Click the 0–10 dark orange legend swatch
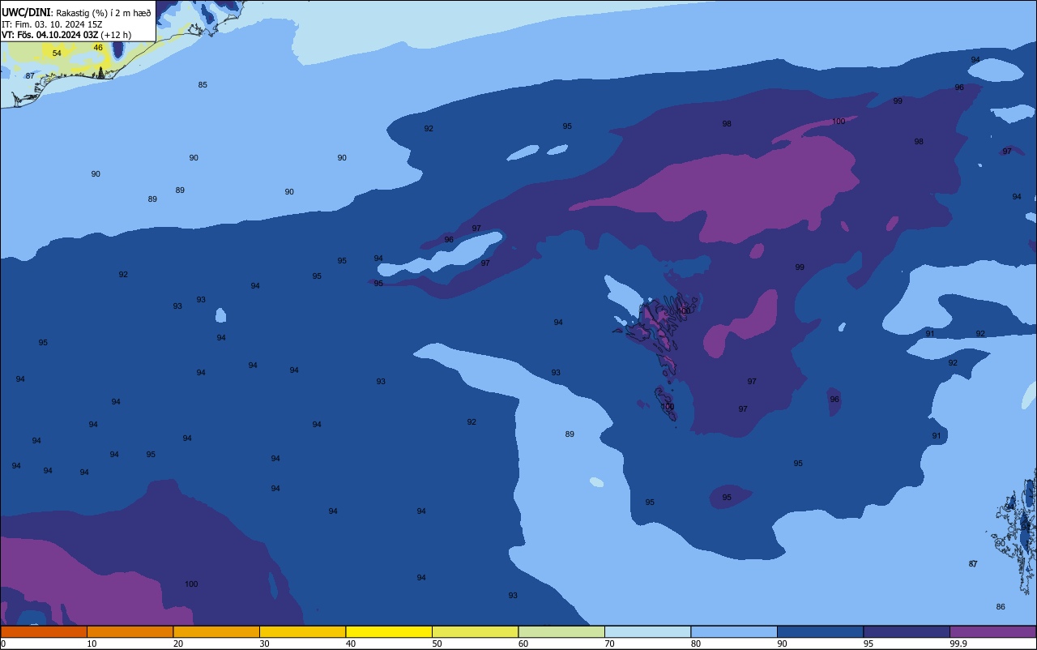 point(44,631)
